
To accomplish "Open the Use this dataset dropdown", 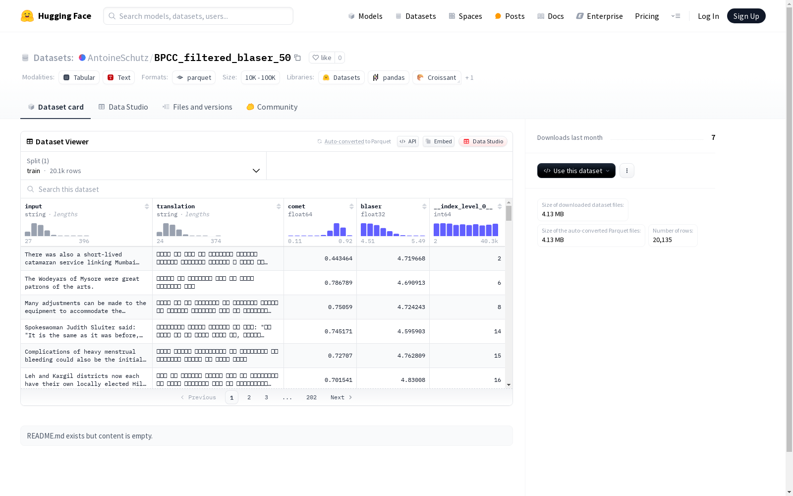I will (576, 171).
